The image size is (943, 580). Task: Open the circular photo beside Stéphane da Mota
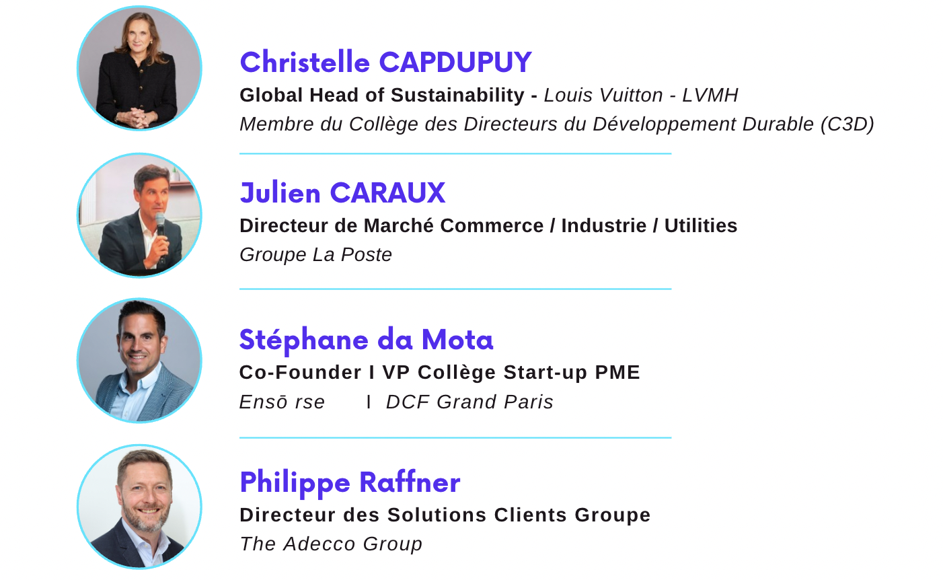click(x=139, y=361)
